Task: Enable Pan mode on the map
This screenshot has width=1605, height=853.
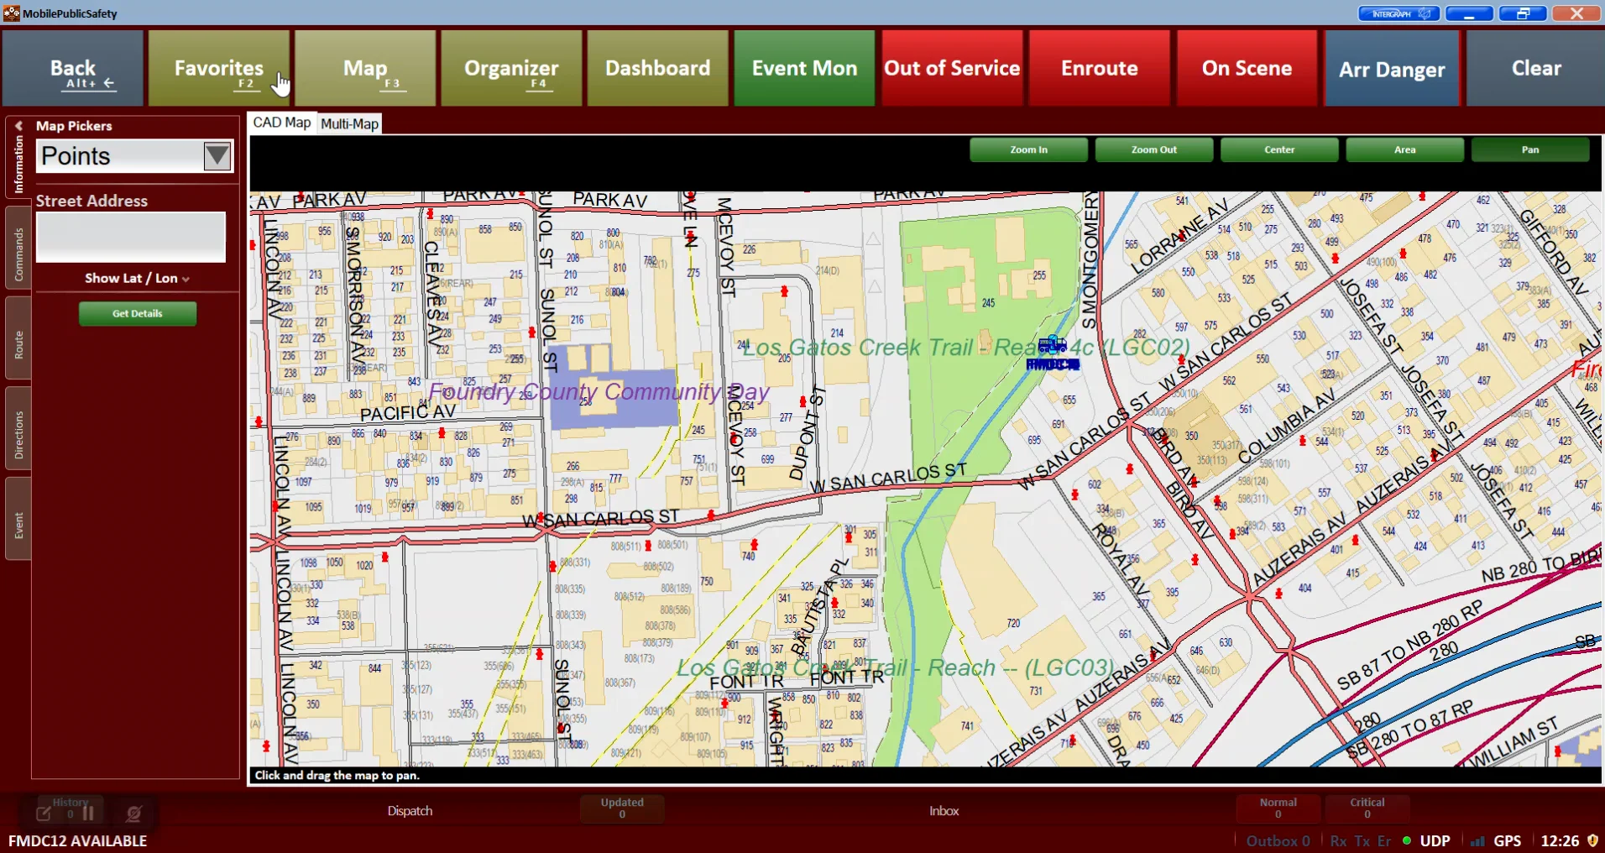Action: [1529, 149]
